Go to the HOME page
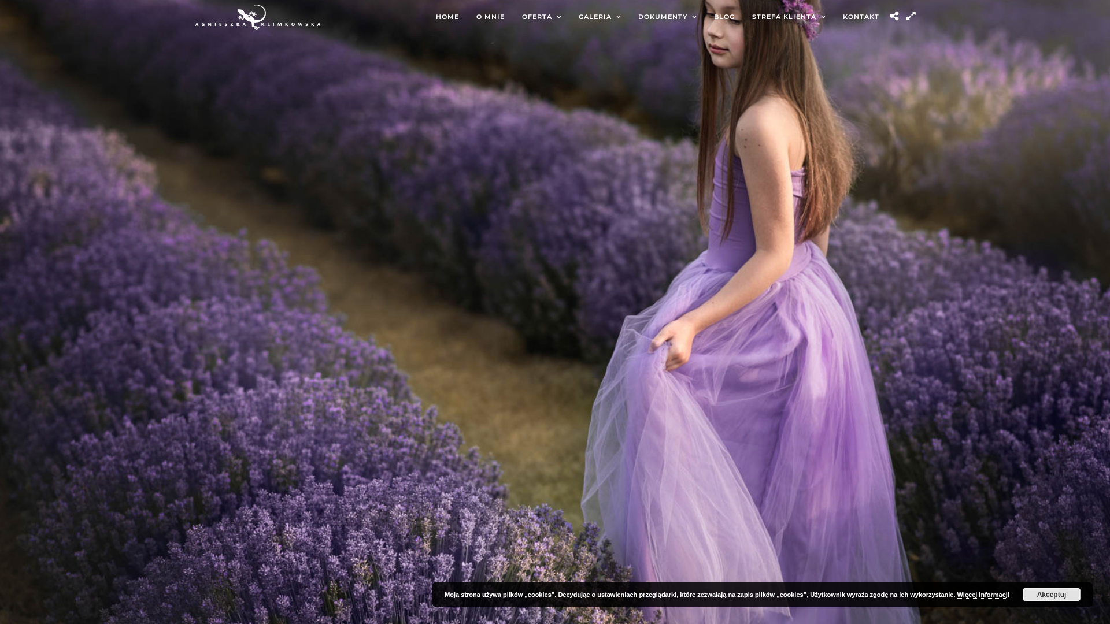Viewport: 1110px width, 624px height. tap(447, 17)
